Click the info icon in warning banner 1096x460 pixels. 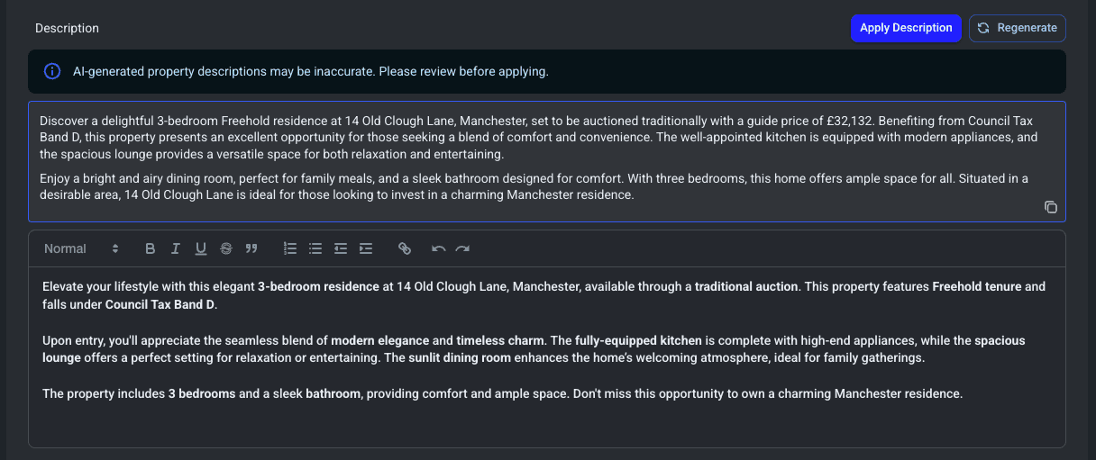[x=52, y=71]
